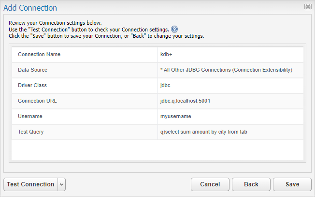Click the jdbc driver class value
The image size is (315, 197).
coord(230,85)
